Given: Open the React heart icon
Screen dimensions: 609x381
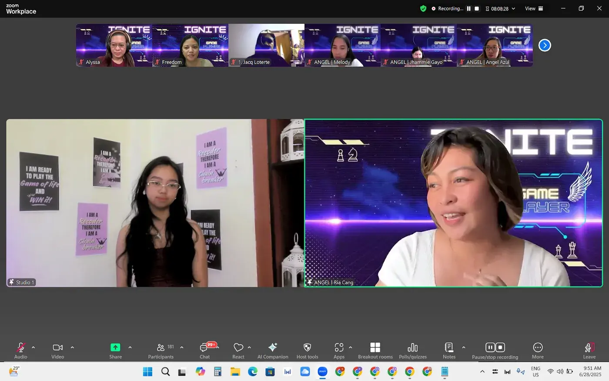Looking at the screenshot, I should point(238,347).
